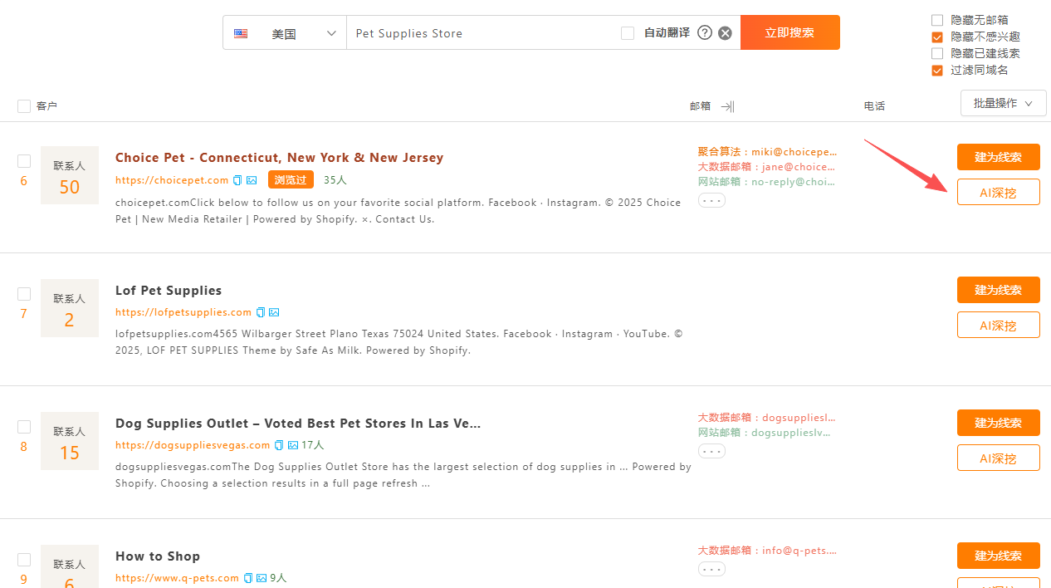Click the US flag icon
1051x588 pixels.
pos(241,34)
